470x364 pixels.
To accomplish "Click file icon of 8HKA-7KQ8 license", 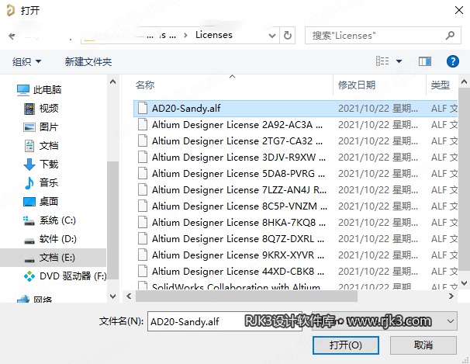I will 143,222.
